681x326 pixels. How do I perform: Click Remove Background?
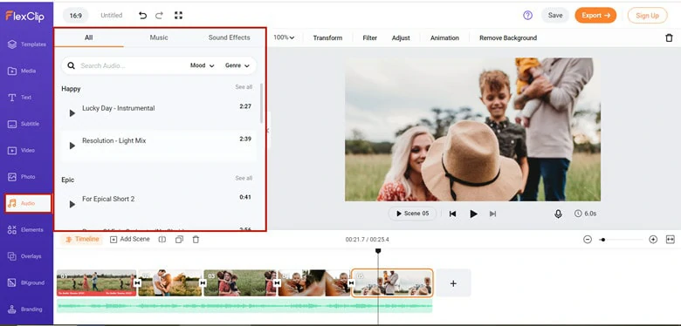(508, 37)
